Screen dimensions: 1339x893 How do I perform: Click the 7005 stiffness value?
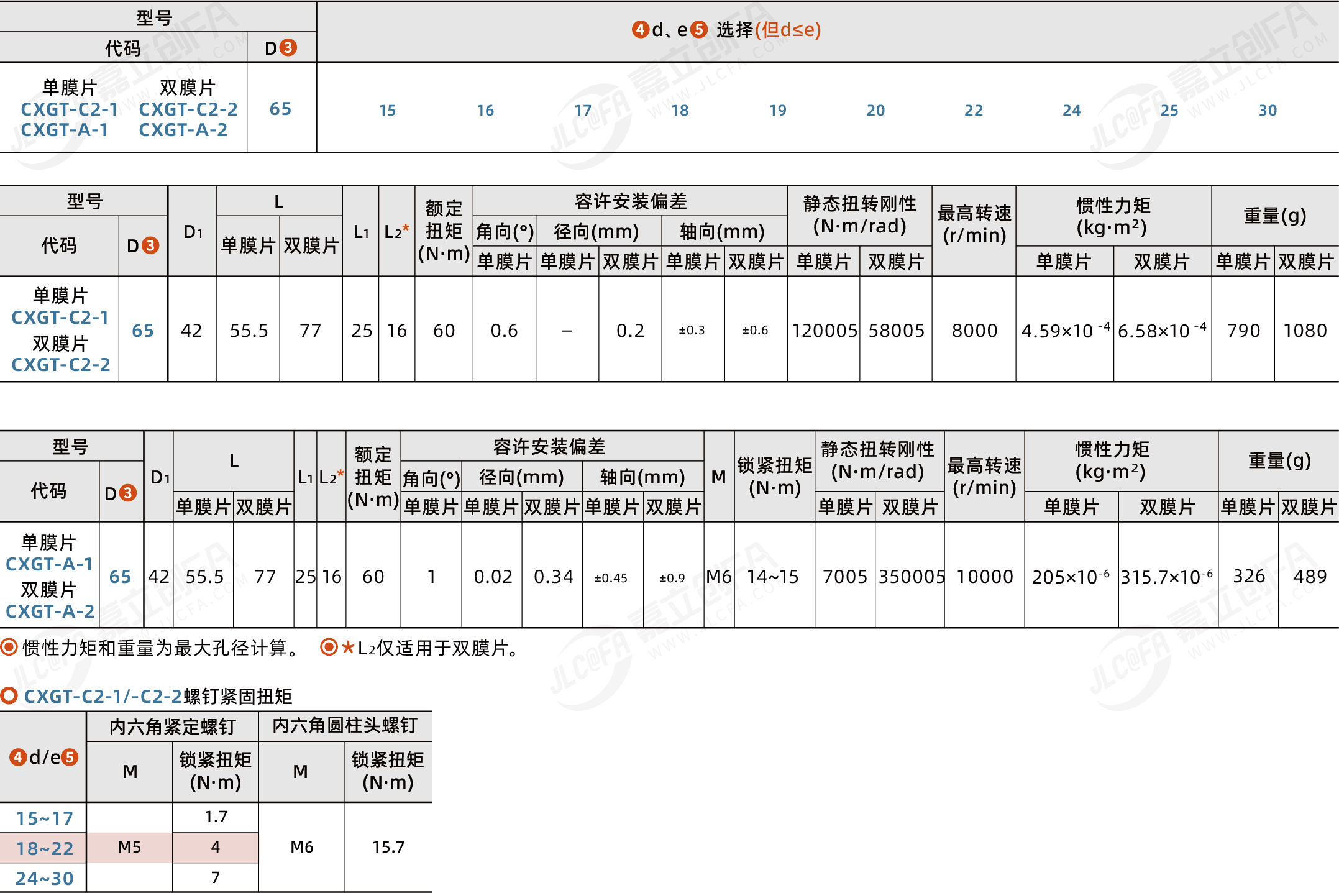point(845,577)
